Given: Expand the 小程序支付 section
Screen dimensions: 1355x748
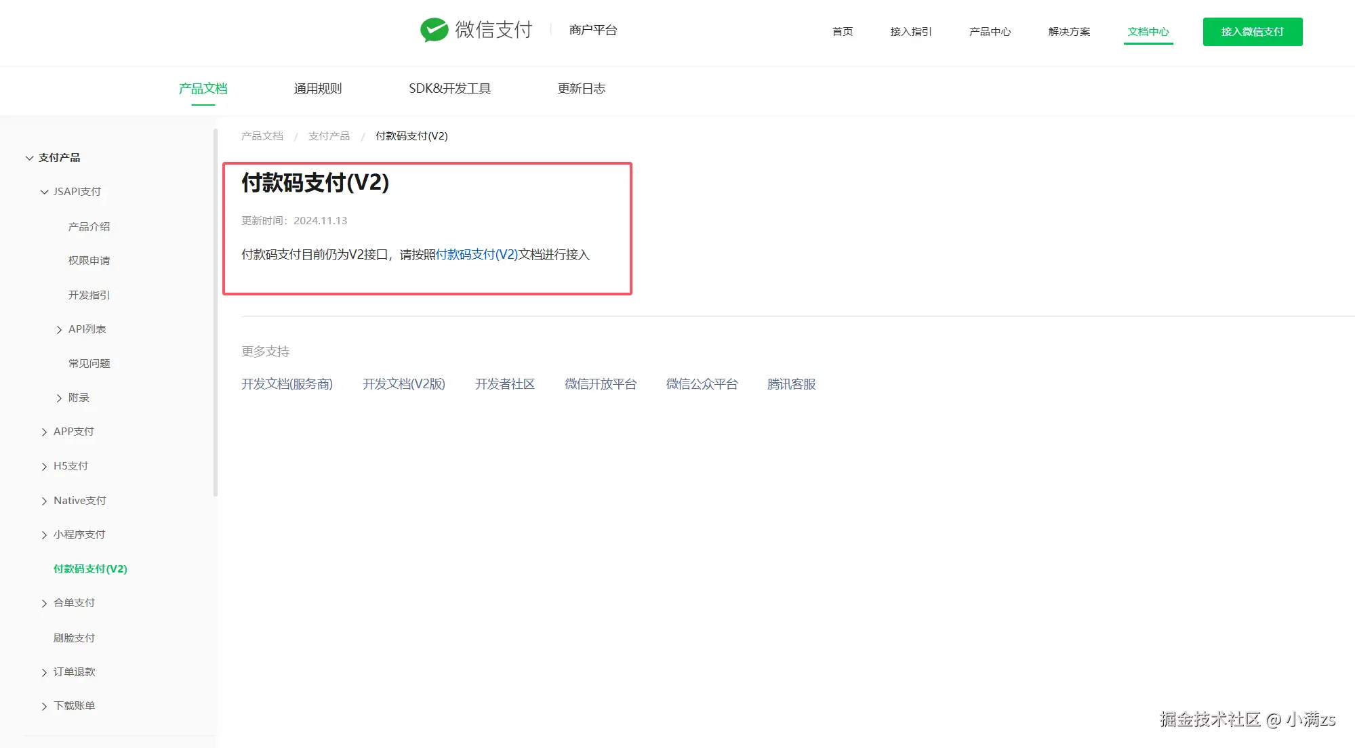Looking at the screenshot, I should (x=44, y=535).
